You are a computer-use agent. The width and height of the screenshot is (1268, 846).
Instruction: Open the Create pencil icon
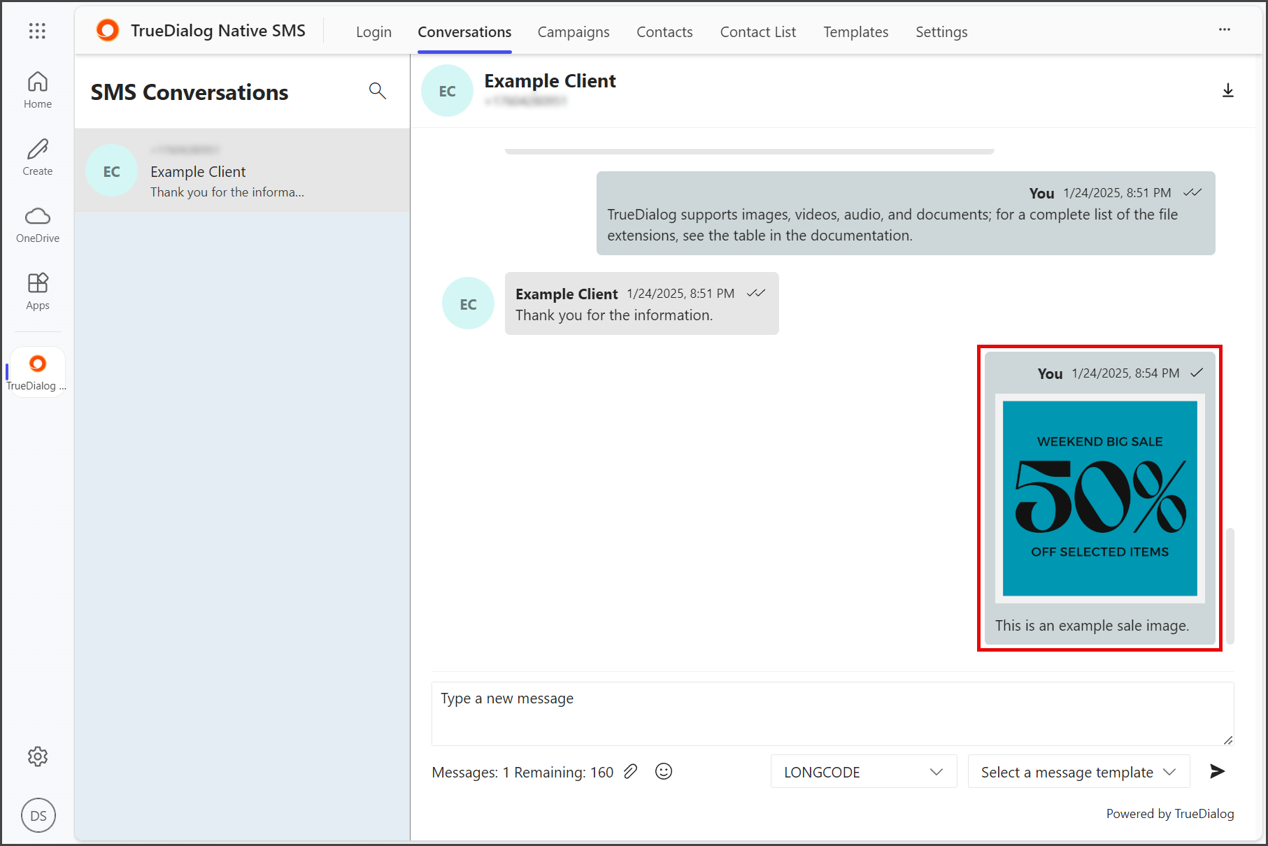click(x=38, y=157)
